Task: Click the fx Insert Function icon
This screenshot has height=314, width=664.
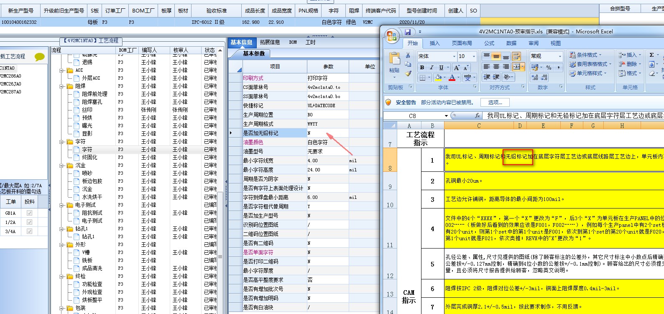Action: tap(478, 116)
